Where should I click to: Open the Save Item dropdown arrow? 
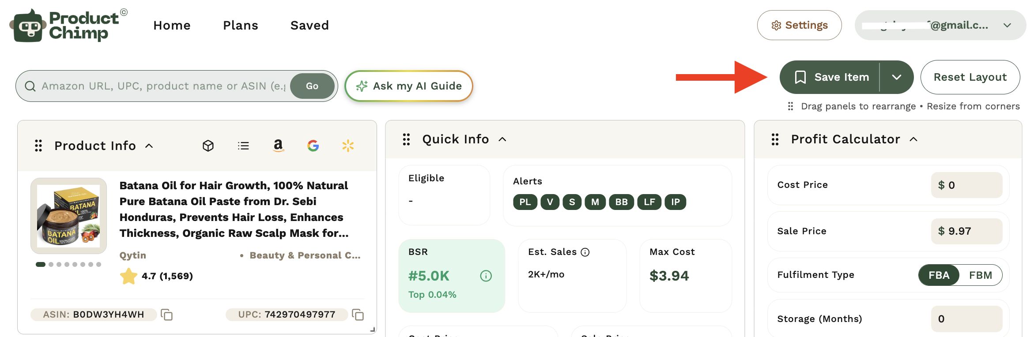coord(896,77)
